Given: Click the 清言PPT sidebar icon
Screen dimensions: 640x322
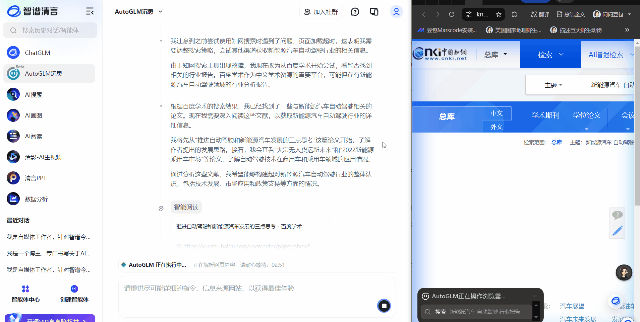Looking at the screenshot, I should pyautogui.click(x=13, y=178).
